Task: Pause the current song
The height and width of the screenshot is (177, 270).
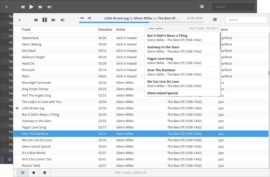Action: pyautogui.click(x=44, y=20)
